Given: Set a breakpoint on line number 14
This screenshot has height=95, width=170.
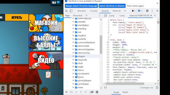Looking at the screenshot, I should 108,52.
